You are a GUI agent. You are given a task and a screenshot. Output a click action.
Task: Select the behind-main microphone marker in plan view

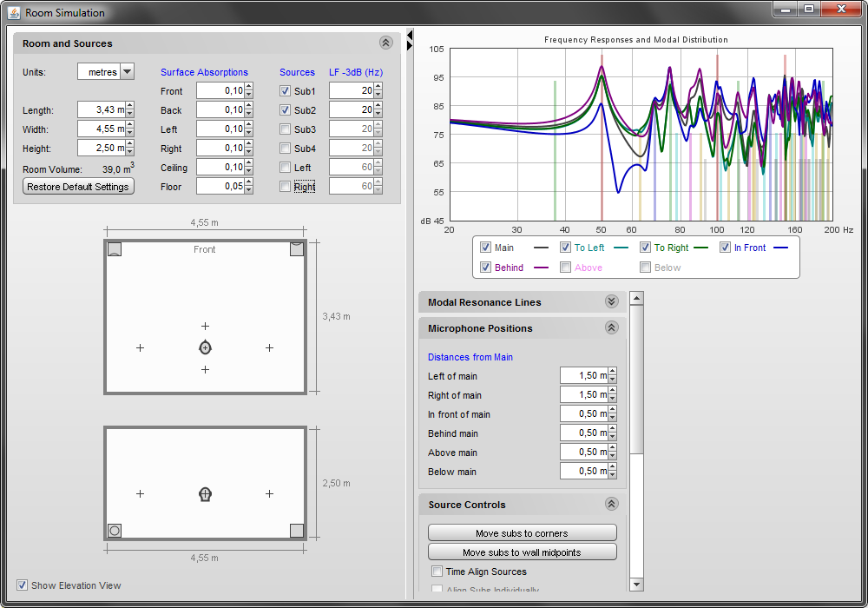coord(205,369)
